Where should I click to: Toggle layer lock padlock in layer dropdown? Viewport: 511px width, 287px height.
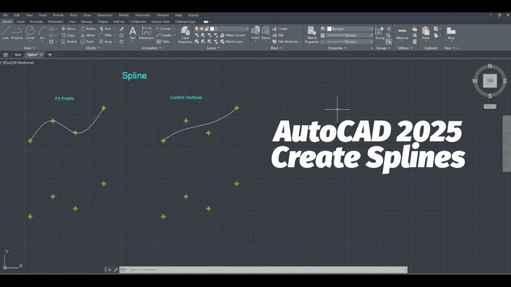coord(206,29)
